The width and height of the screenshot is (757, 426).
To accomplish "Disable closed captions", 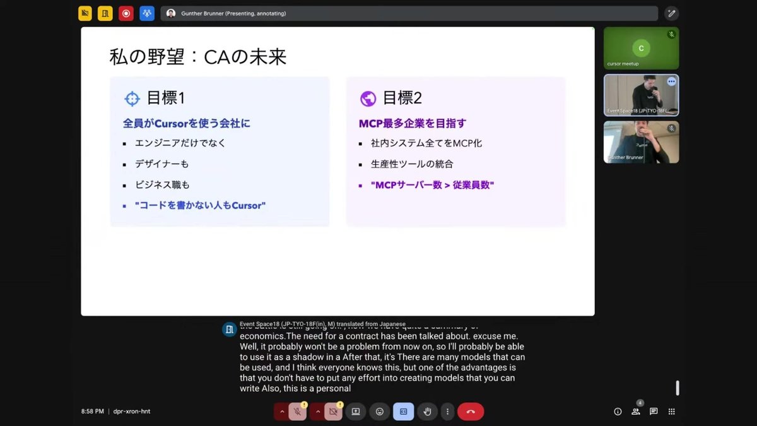I will (x=403, y=411).
